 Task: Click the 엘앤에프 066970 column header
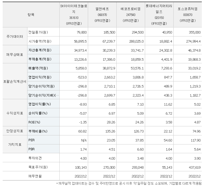102,15
